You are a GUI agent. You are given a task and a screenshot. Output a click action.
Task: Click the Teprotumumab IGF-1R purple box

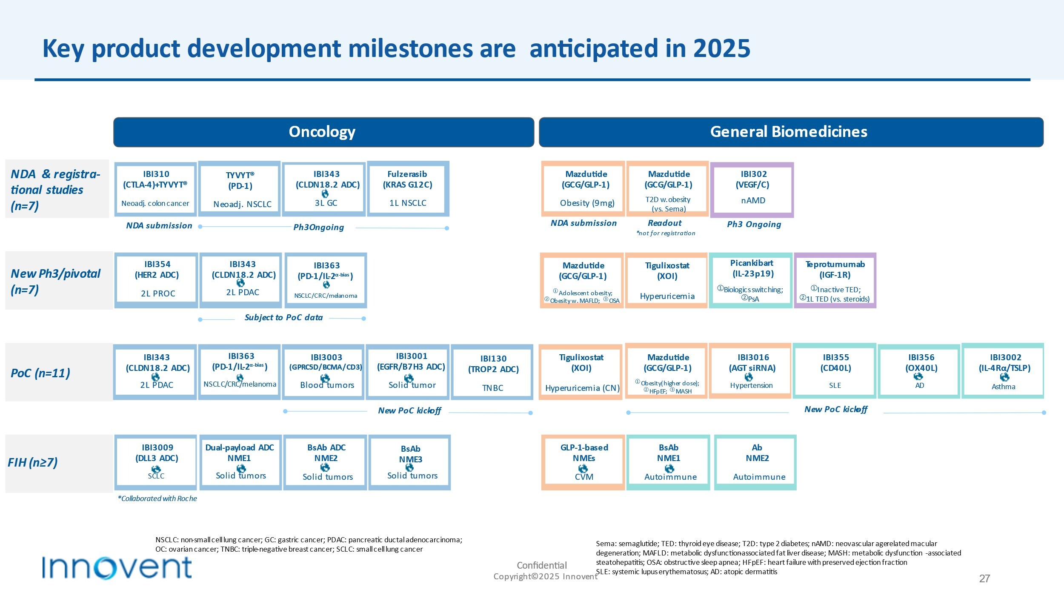pyautogui.click(x=835, y=281)
